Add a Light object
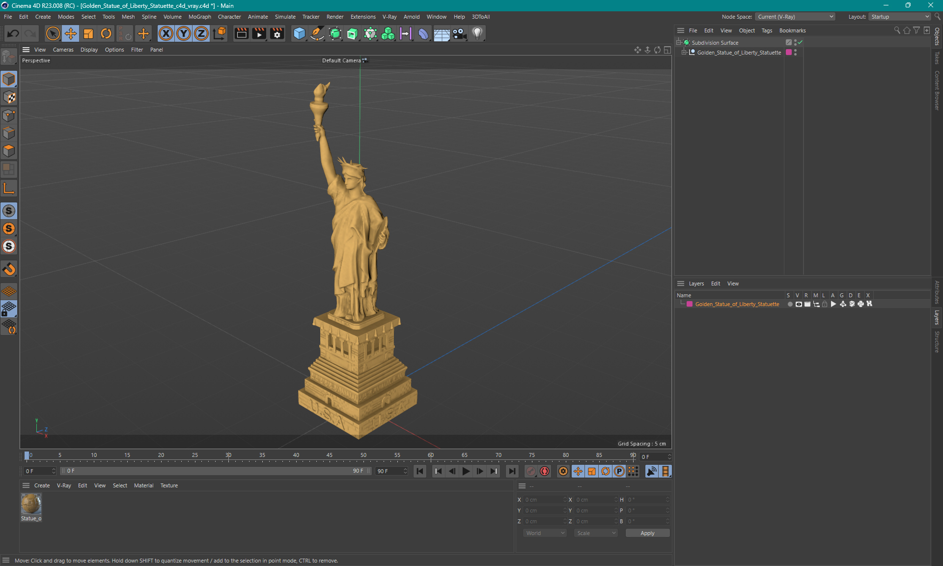Image resolution: width=943 pixels, height=566 pixels. coord(477,33)
